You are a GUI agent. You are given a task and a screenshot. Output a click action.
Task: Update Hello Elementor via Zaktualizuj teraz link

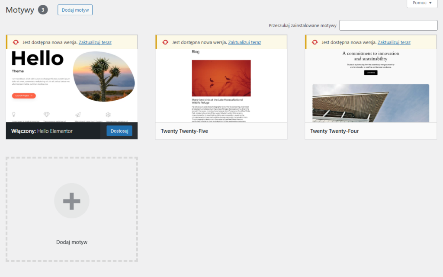[x=95, y=42]
